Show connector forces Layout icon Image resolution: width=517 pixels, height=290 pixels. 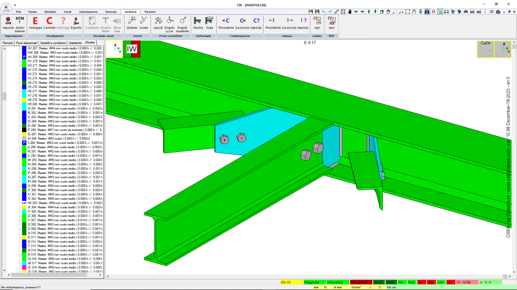click(x=158, y=23)
